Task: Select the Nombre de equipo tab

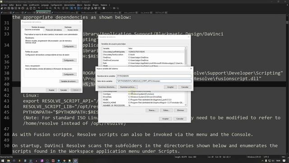Action: tap(38, 27)
